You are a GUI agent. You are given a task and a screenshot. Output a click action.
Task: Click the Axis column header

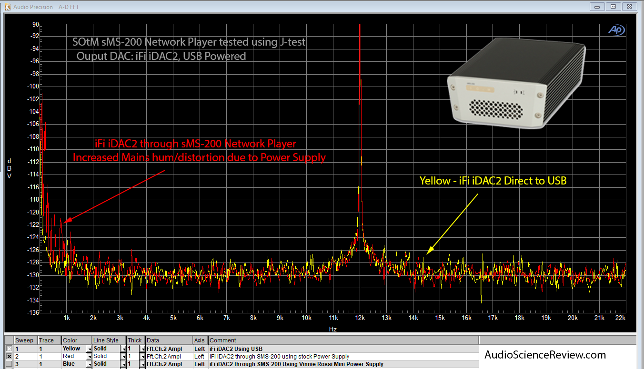(201, 340)
